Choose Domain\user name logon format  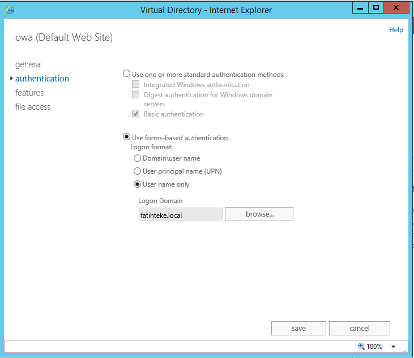[137, 158]
